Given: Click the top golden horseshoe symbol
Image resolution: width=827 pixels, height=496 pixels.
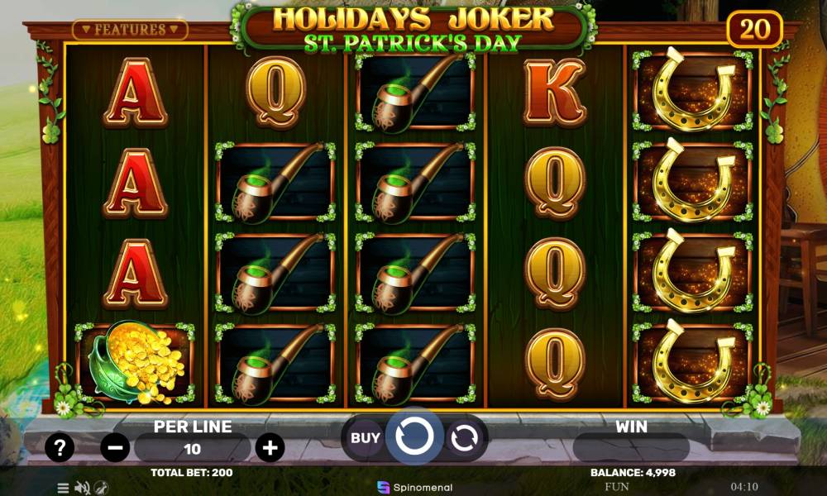Looking at the screenshot, I should 692,89.
